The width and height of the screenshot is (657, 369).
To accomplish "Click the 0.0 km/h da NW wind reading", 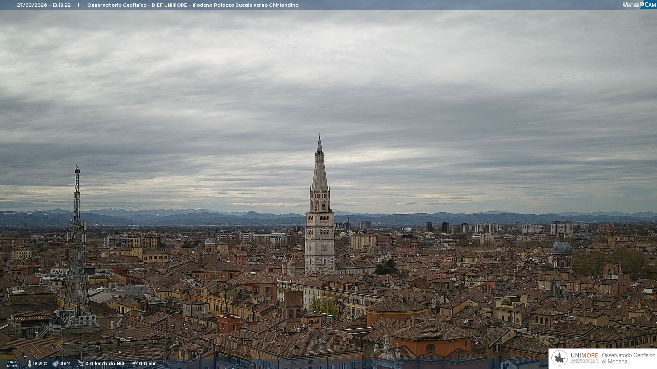I will coord(104,364).
